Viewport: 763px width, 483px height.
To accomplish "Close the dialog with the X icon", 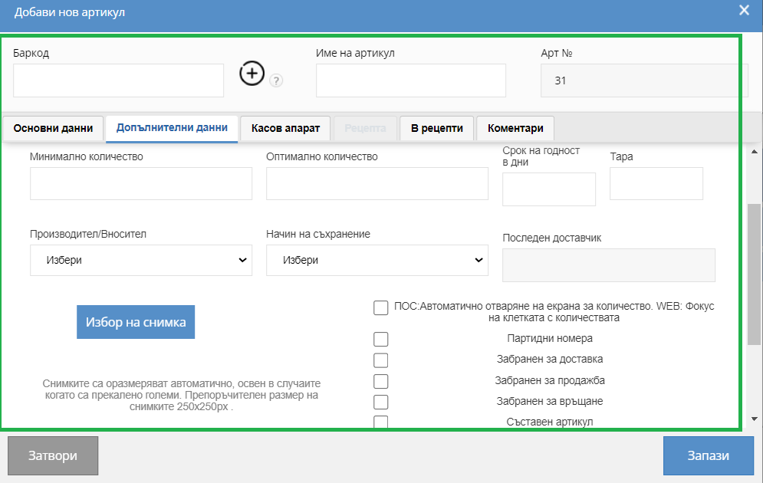I will [744, 10].
